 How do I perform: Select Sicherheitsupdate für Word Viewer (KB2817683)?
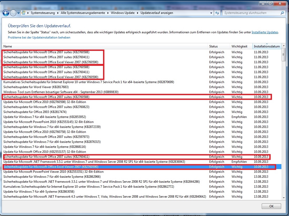pos(142,87)
